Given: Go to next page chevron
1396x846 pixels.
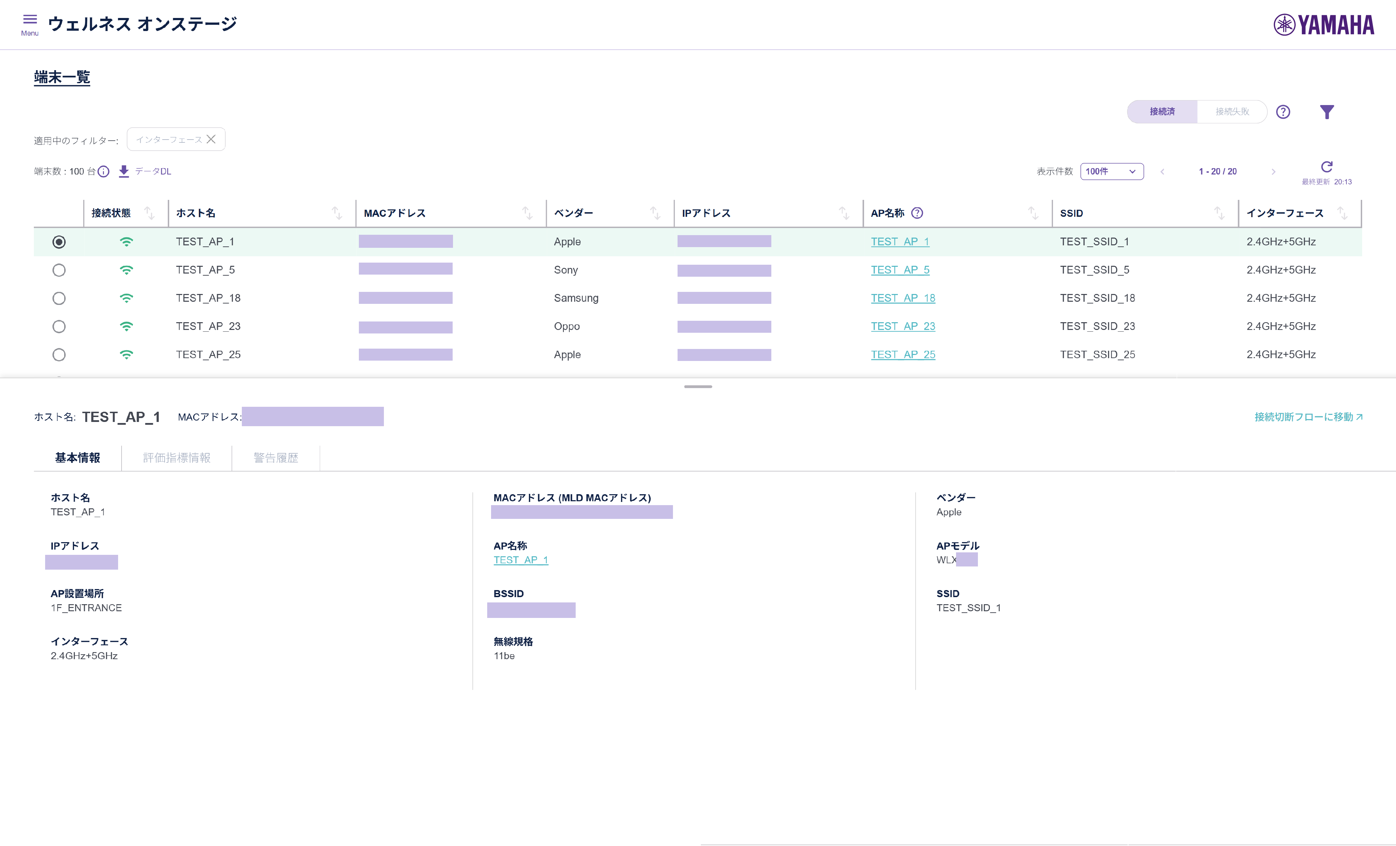Looking at the screenshot, I should [x=1273, y=172].
